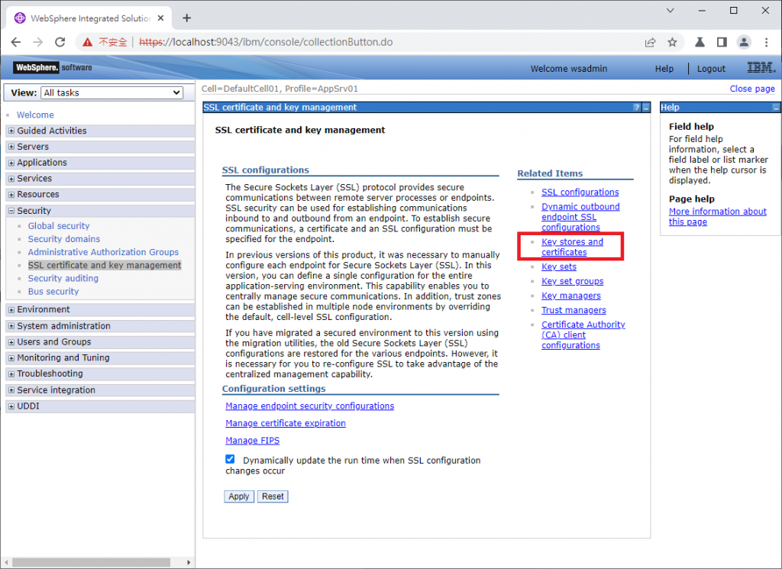Viewport: 782px width, 569px height.
Task: Click the browser Forward arrow
Action: pos(38,42)
